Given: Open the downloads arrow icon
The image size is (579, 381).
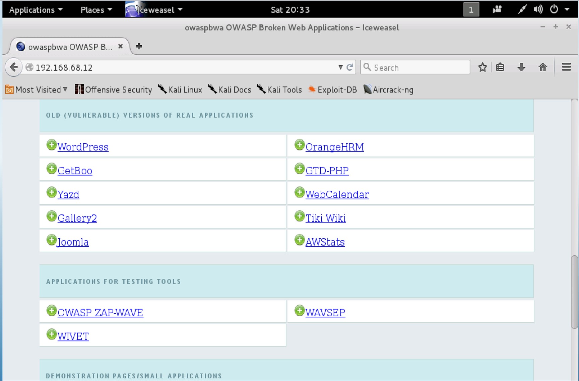Looking at the screenshot, I should coord(521,67).
